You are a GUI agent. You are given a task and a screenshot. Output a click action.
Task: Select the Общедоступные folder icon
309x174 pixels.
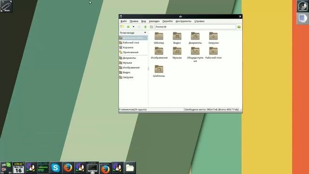tap(195, 51)
